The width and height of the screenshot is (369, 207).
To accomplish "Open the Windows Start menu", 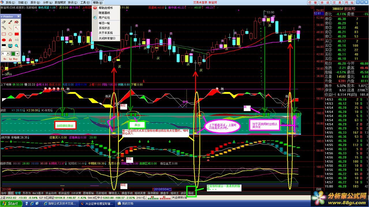I will coord(11,204).
